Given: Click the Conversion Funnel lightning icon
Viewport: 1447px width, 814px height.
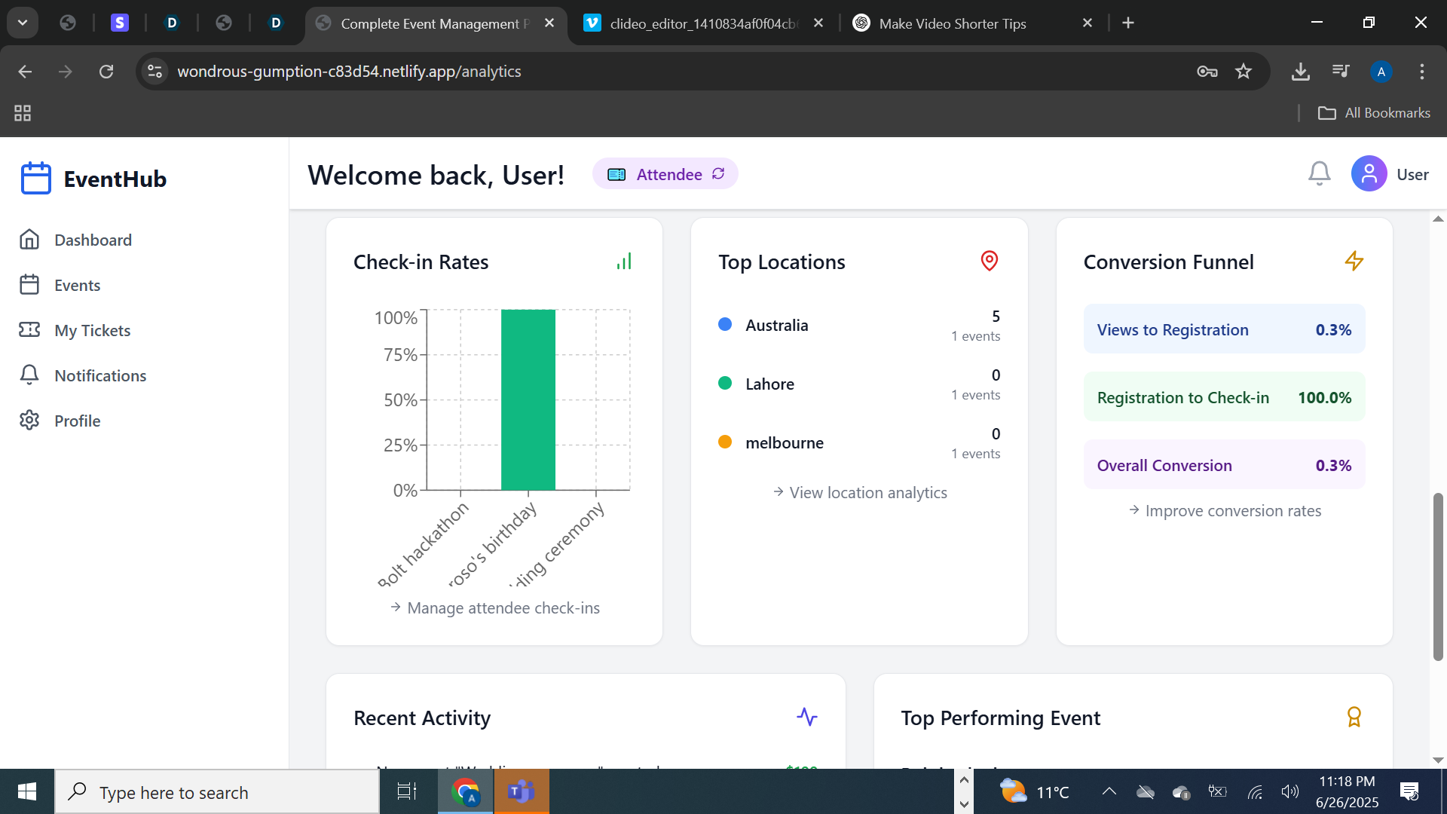Looking at the screenshot, I should tap(1354, 261).
